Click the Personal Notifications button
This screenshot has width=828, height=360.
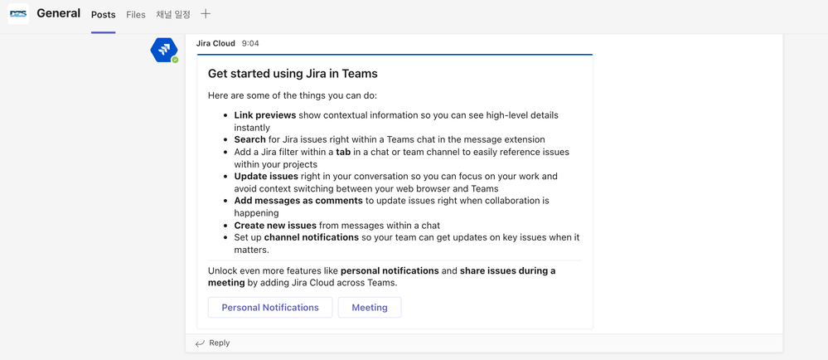tap(270, 307)
